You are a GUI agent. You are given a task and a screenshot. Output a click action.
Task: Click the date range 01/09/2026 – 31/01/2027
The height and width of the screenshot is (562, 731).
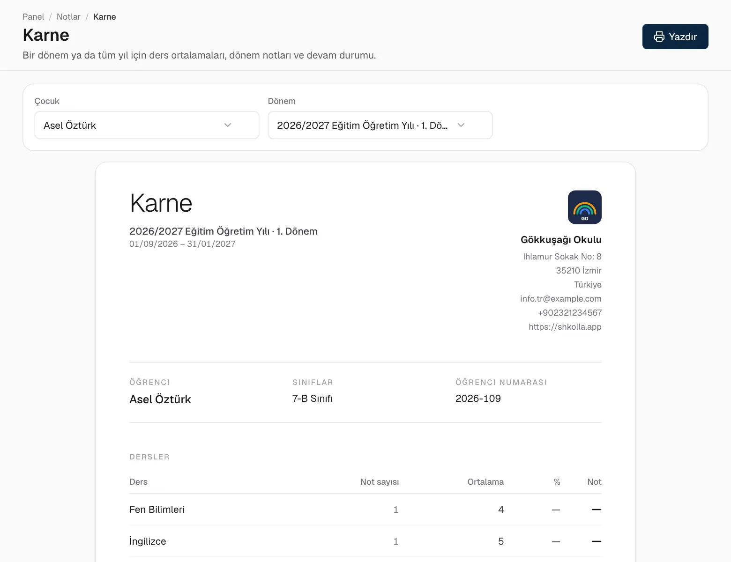click(182, 244)
